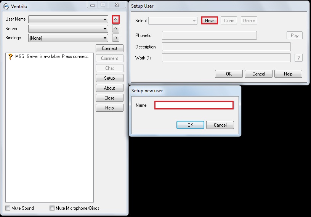Click the Play button next to Phonetic
311x217 pixels.
point(295,35)
